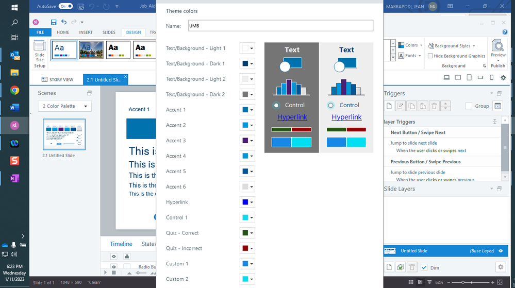Open the FILE tab
Viewport: 515px width, 288px height.
[x=40, y=32]
